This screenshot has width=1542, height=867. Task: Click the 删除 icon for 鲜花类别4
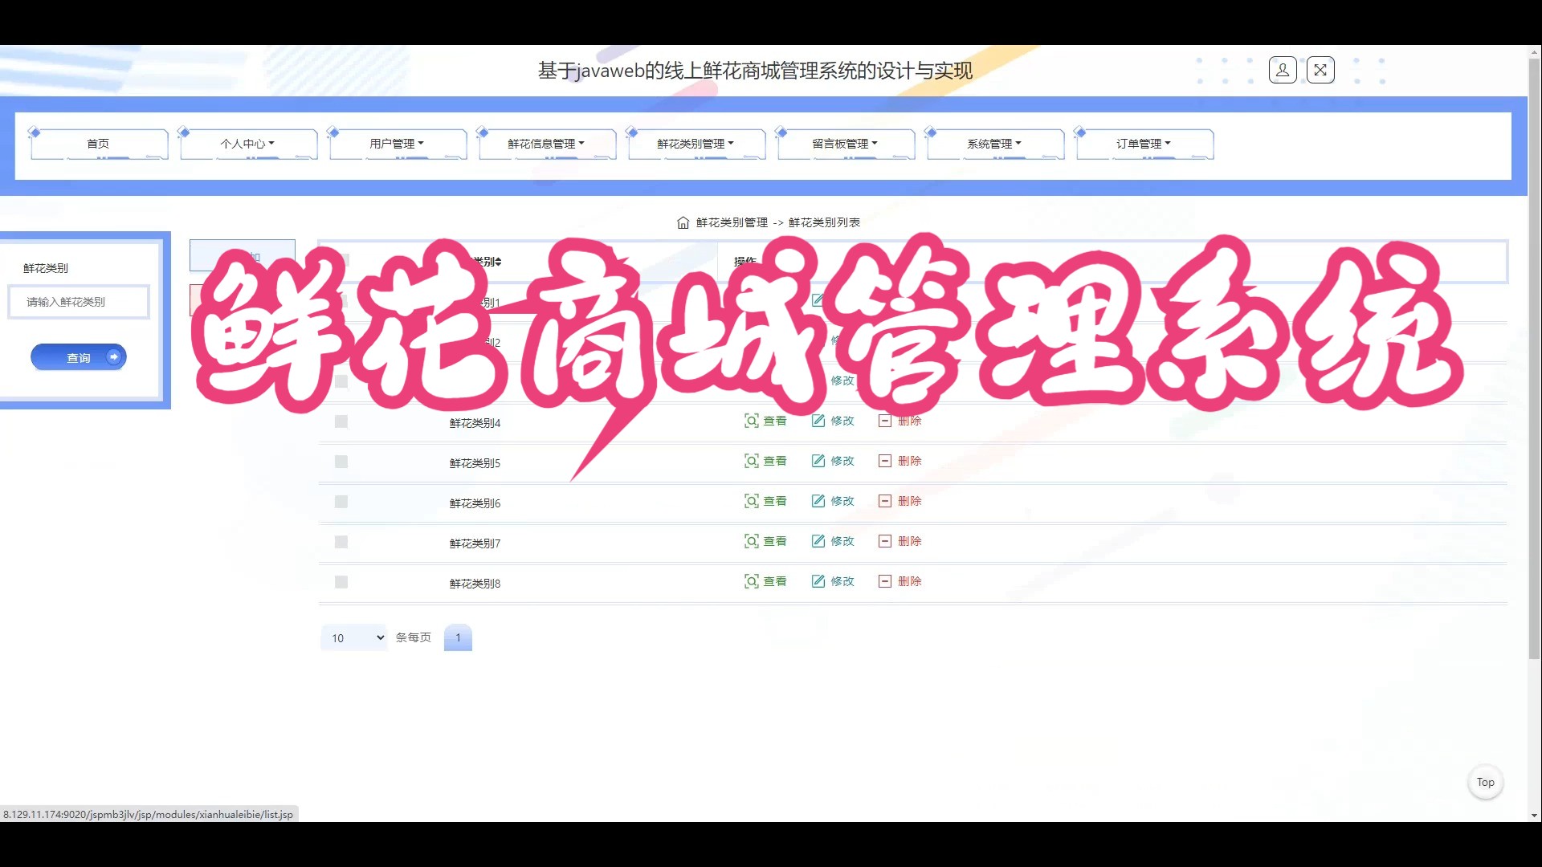885,421
